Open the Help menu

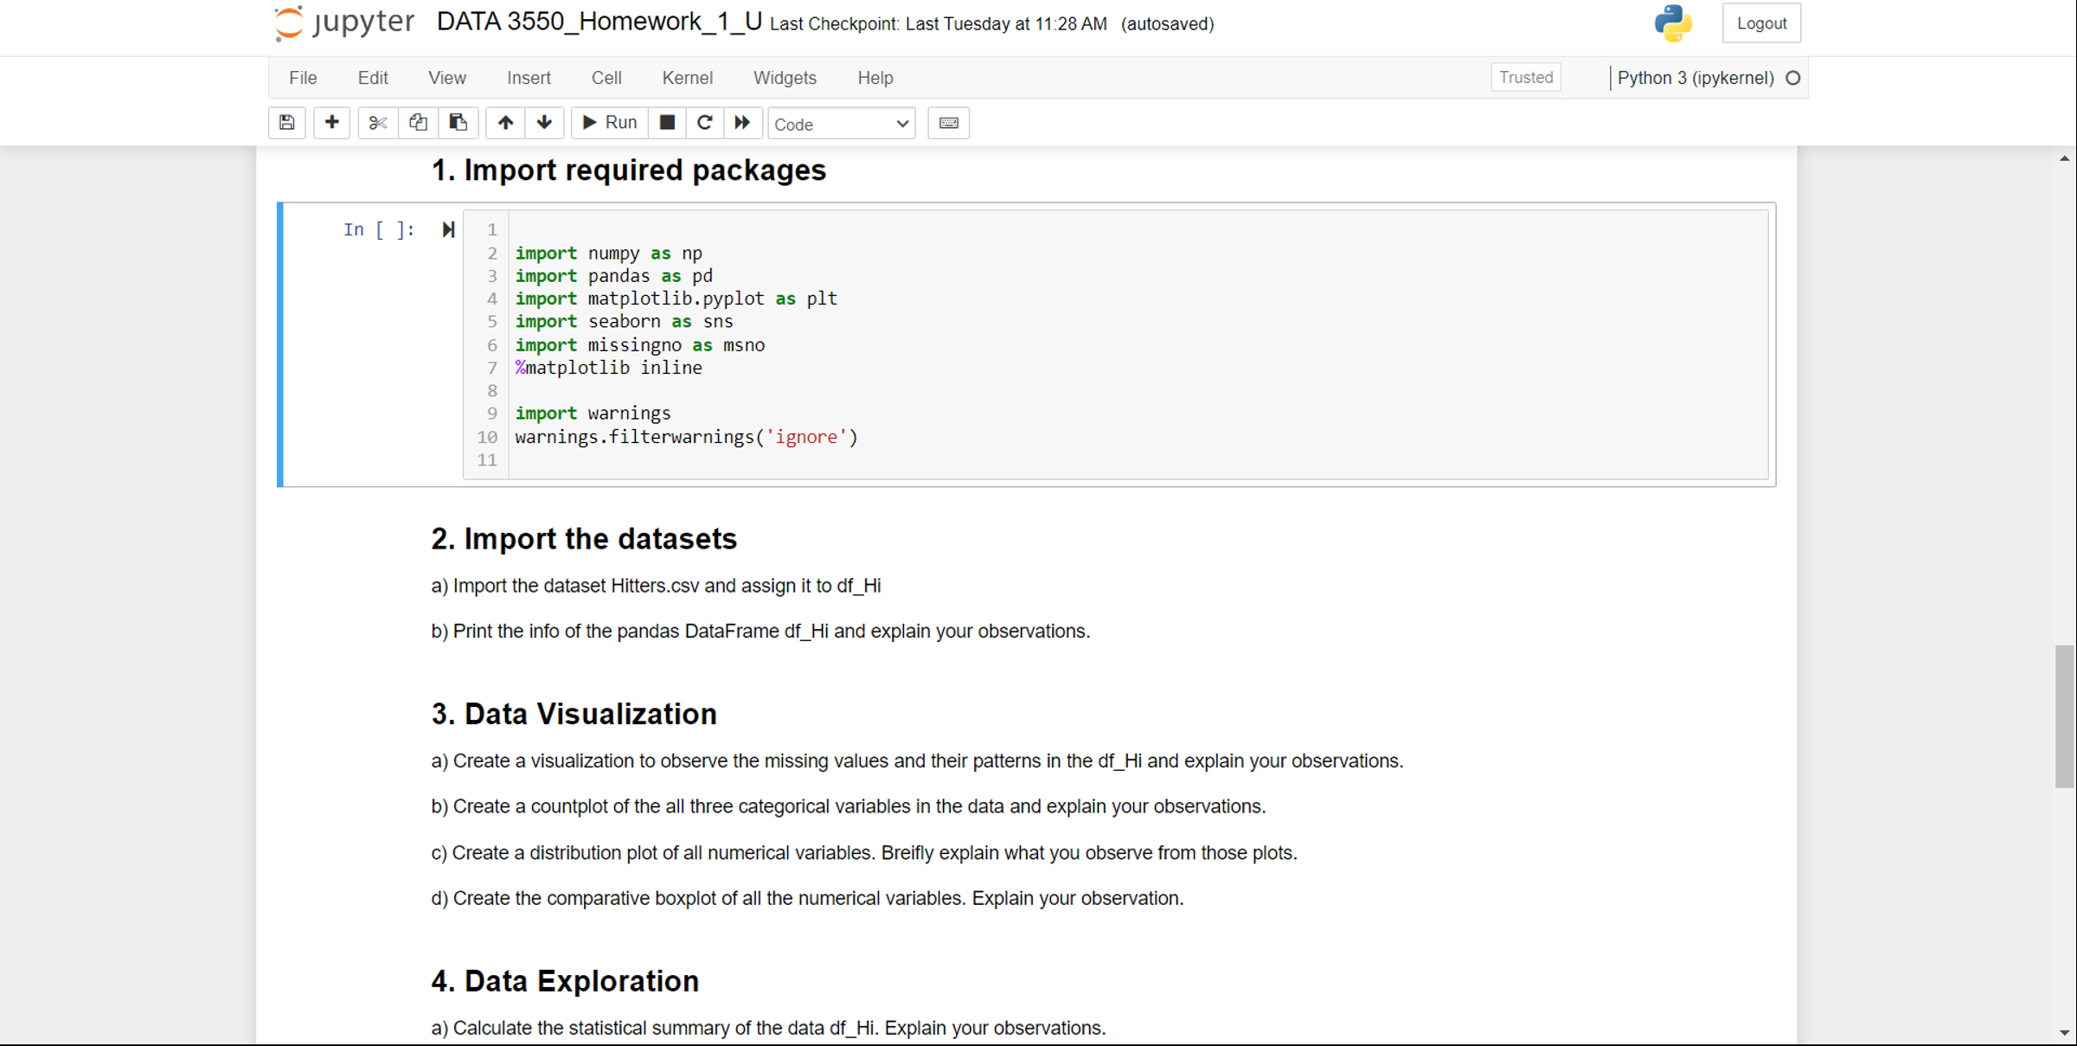pos(875,78)
